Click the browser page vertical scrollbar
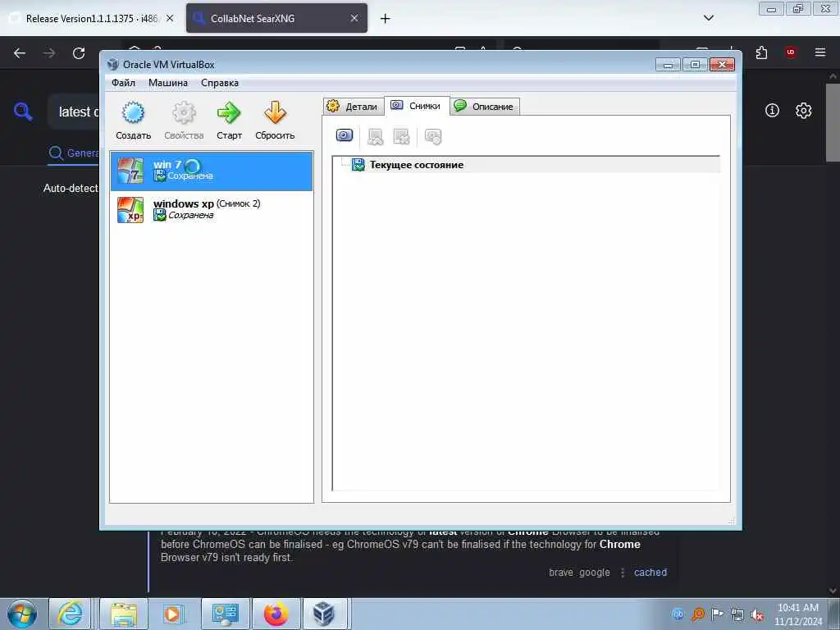The width and height of the screenshot is (840, 630). pos(832,122)
